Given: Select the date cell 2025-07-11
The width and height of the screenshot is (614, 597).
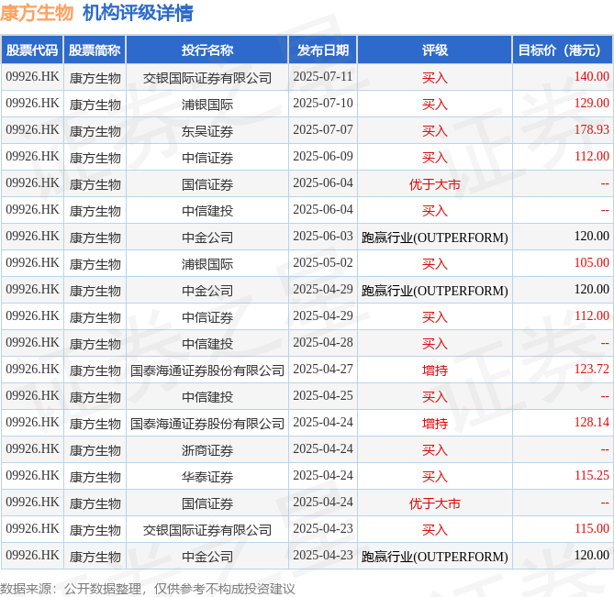Looking at the screenshot, I should pos(323,77).
